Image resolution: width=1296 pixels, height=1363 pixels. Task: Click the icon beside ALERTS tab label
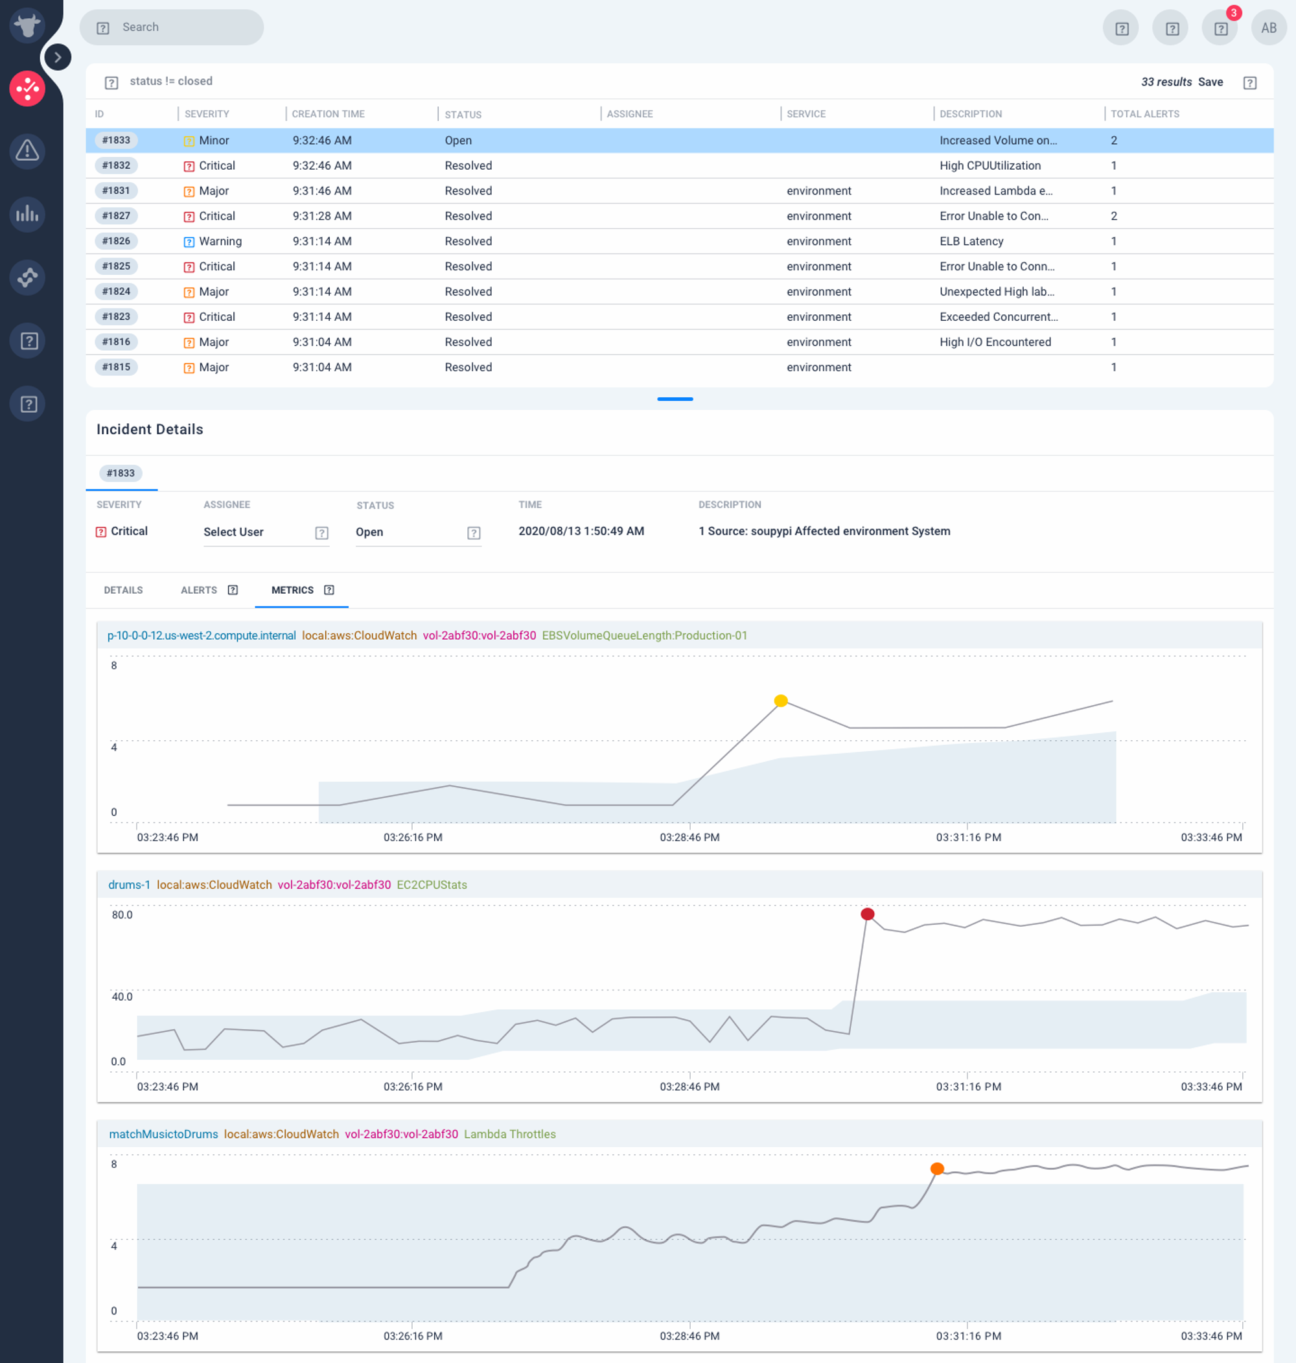coord(233,590)
